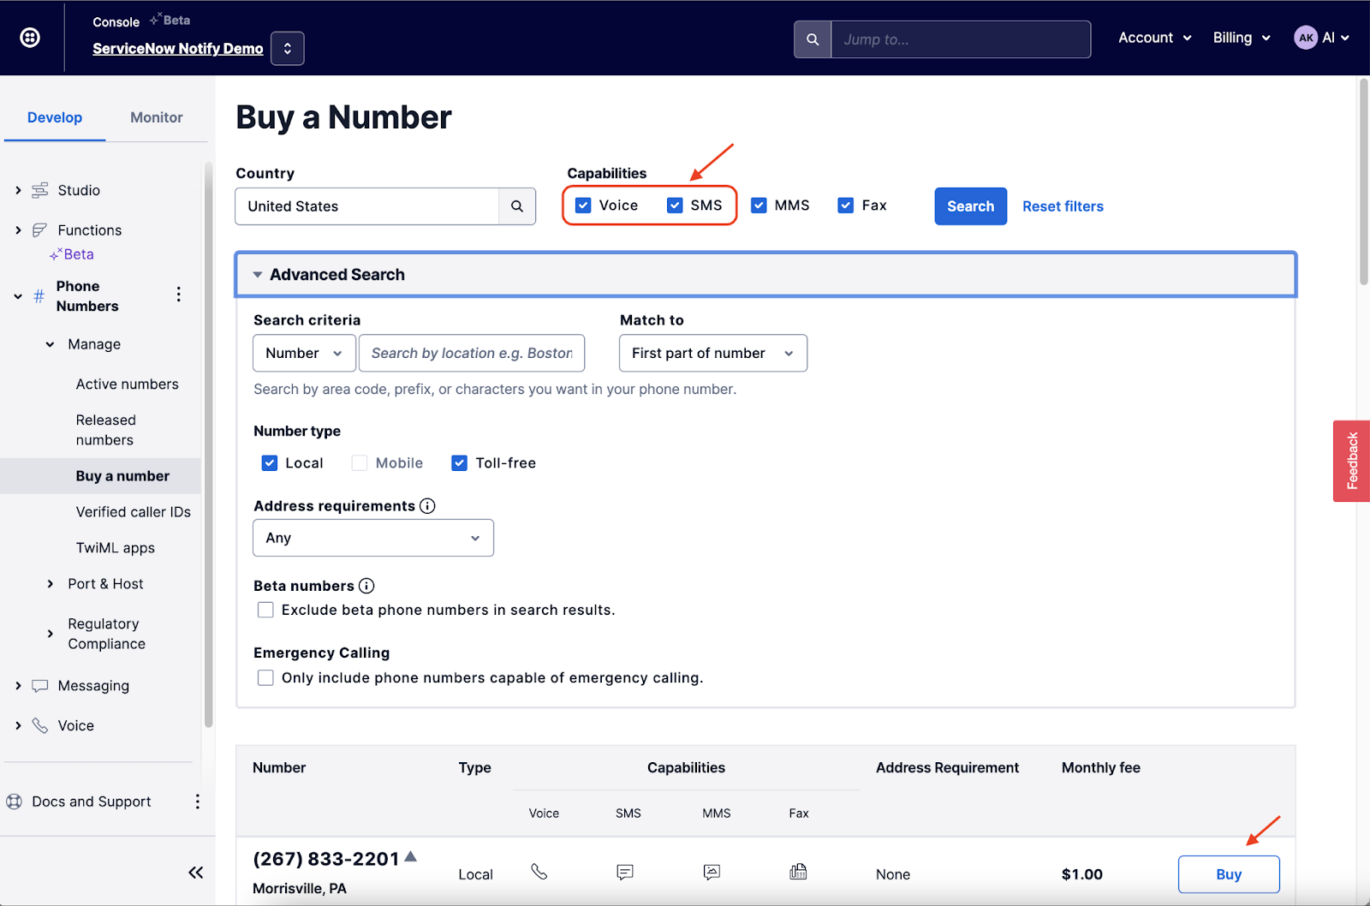The image size is (1370, 906).
Task: Click the Messaging chat icon
Action: pos(40,686)
